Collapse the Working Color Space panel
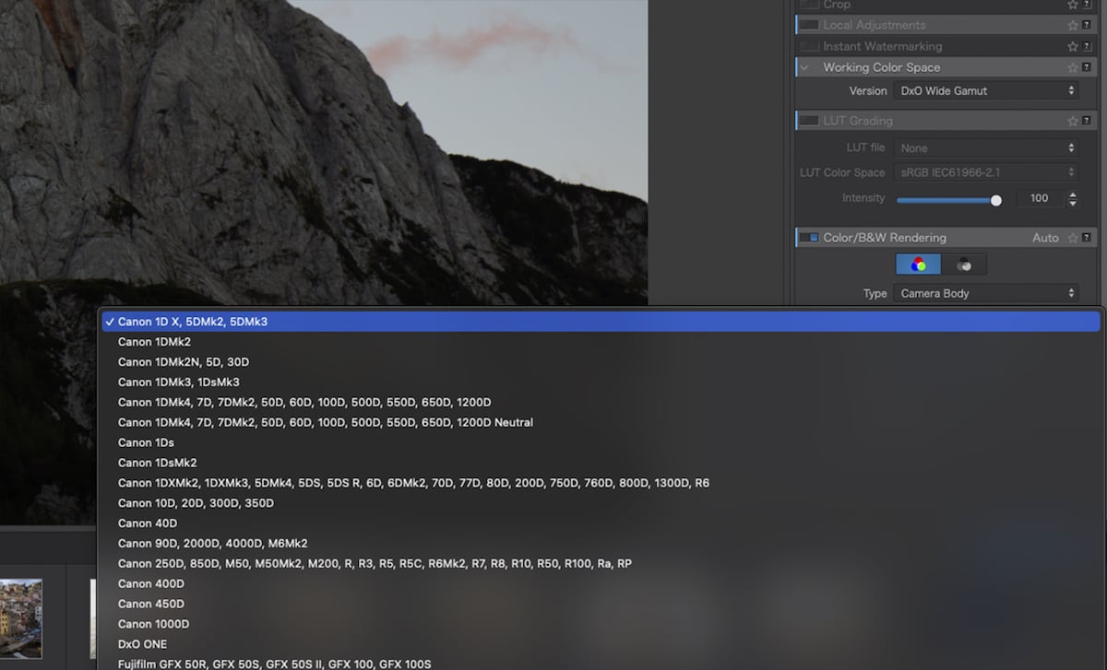This screenshot has height=670, width=1107. click(x=803, y=67)
